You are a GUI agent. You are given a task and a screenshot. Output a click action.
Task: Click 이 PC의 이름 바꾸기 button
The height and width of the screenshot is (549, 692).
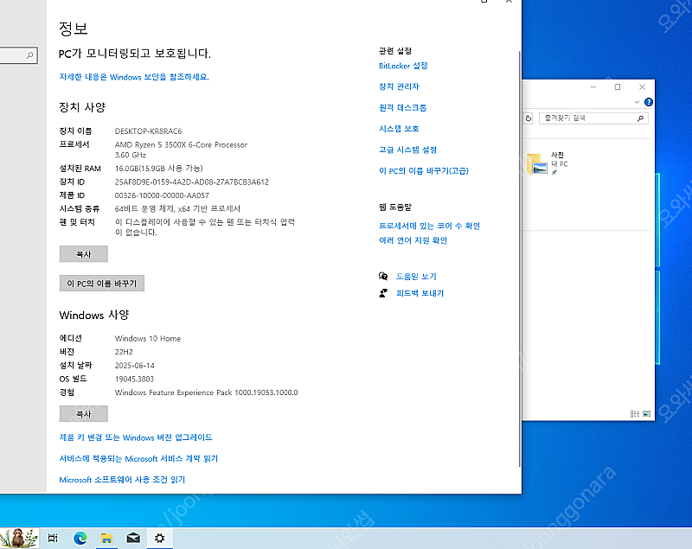click(102, 283)
